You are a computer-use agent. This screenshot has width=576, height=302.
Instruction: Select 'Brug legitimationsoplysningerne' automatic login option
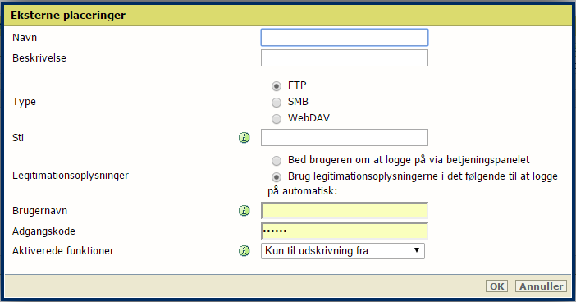pos(277,177)
